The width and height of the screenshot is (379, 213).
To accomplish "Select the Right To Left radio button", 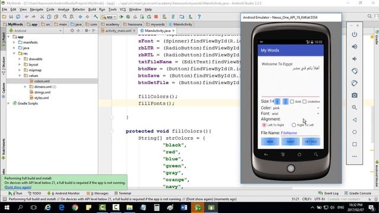I will click(x=294, y=125).
